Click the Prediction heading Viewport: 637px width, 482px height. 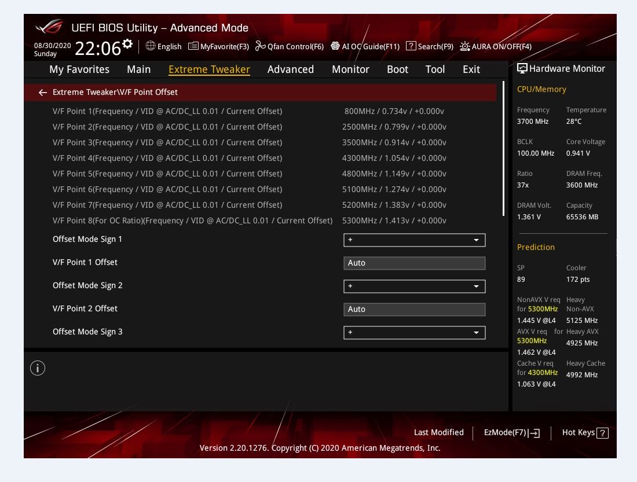coord(536,247)
